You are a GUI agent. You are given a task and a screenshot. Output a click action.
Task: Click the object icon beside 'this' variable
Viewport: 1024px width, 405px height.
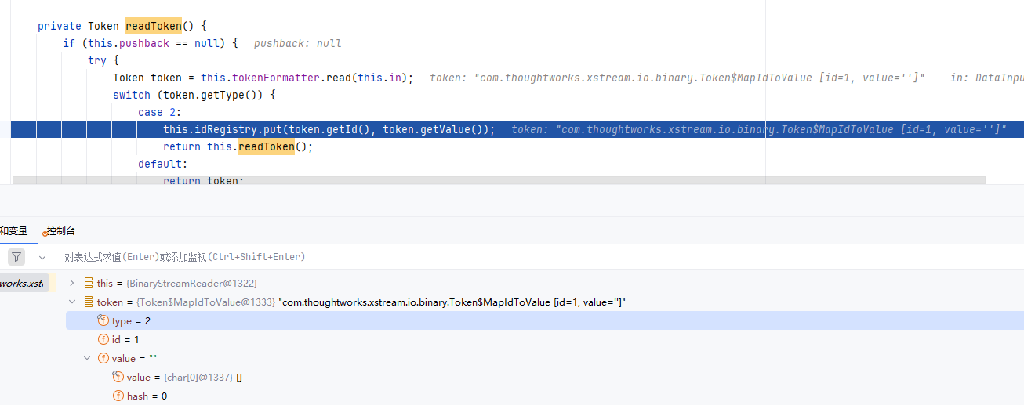click(x=88, y=283)
